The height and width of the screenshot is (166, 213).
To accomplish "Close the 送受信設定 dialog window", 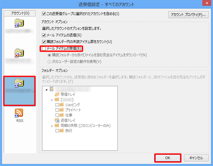I will pos(207,3).
